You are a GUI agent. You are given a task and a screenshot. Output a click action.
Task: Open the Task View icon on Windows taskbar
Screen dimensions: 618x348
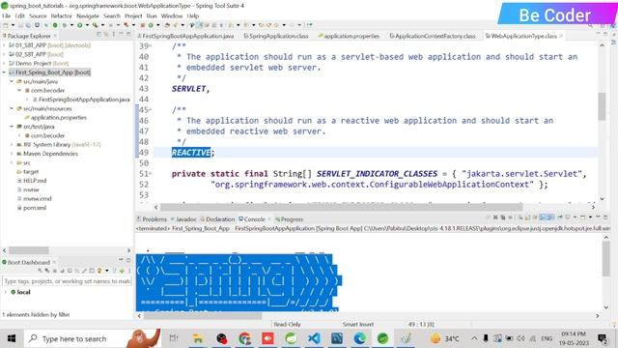pos(174,338)
